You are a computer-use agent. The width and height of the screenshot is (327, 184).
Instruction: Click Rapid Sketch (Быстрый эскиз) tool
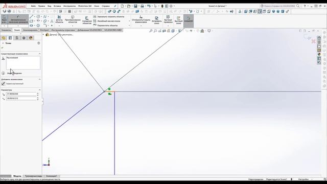pyautogui.click(x=178, y=20)
